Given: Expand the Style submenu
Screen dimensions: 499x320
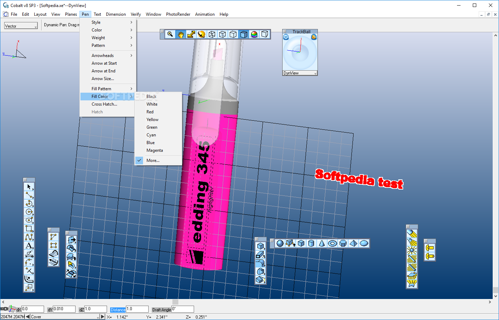Looking at the screenshot, I should pyautogui.click(x=108, y=22).
